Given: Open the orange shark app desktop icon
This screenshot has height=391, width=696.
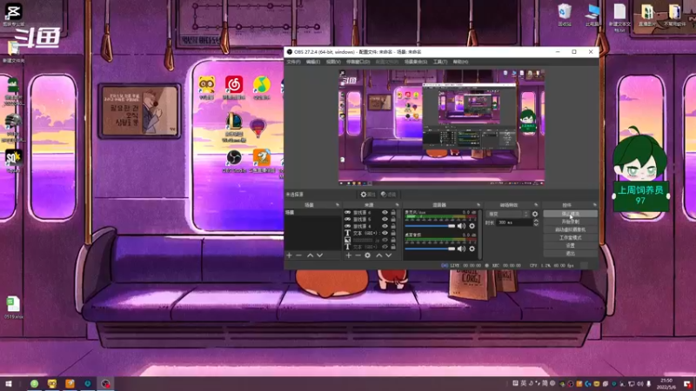Looking at the screenshot, I should (262, 162).
